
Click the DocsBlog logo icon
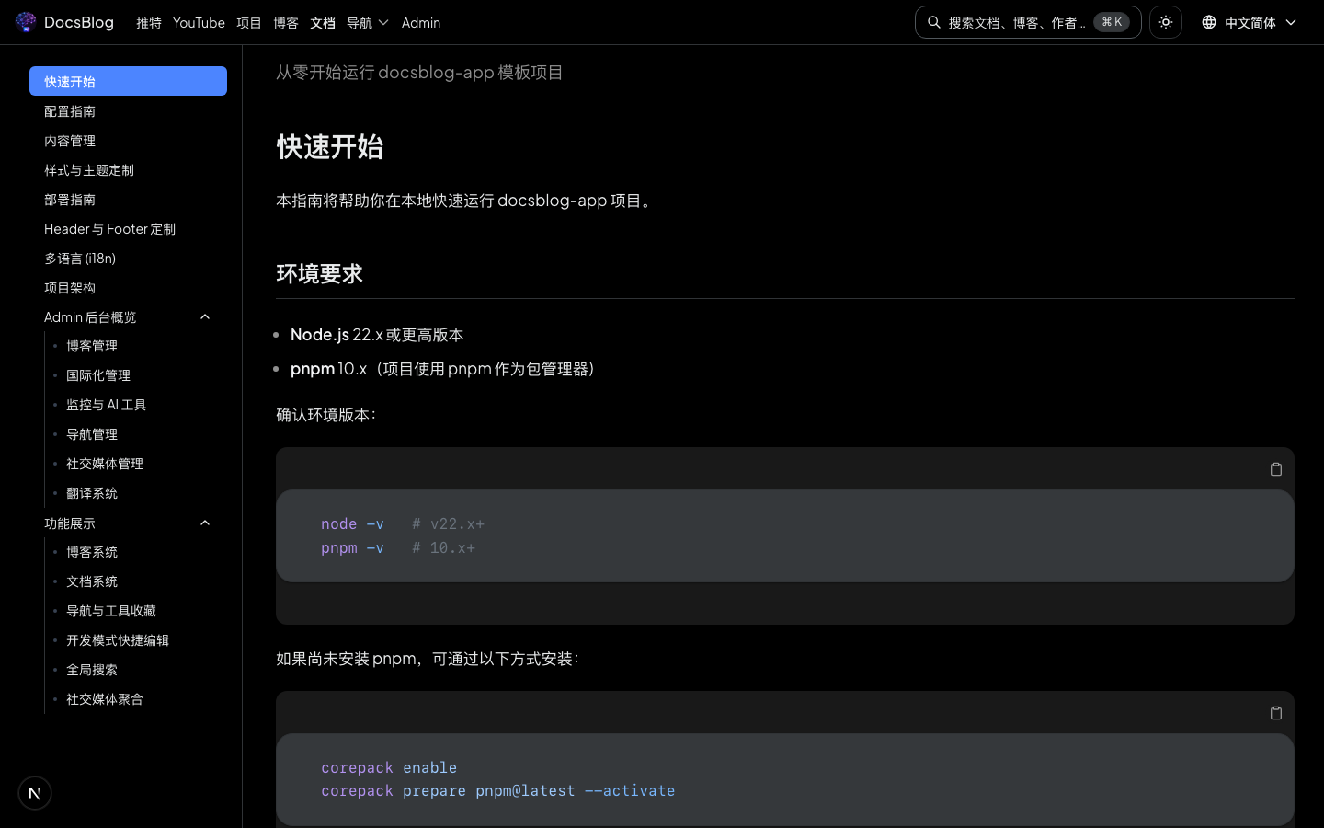click(x=26, y=22)
